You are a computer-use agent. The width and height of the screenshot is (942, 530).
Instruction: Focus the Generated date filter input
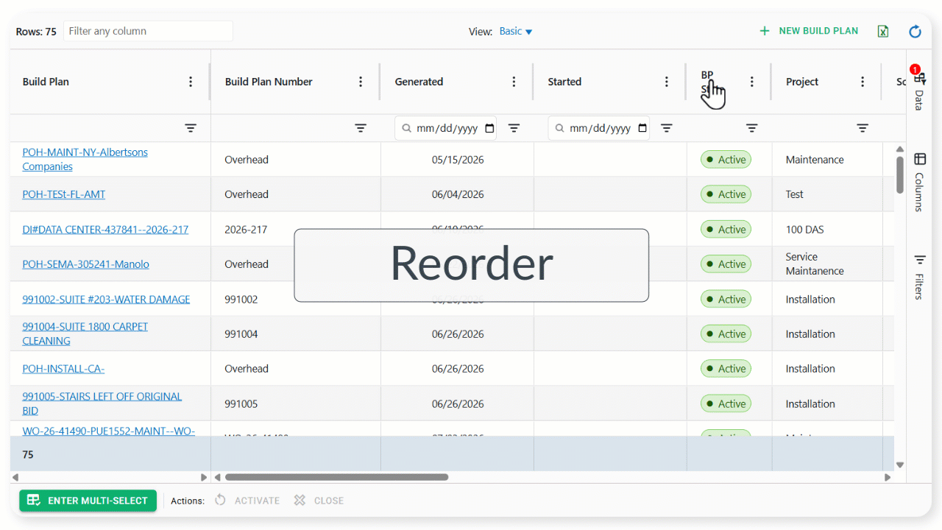tap(447, 128)
